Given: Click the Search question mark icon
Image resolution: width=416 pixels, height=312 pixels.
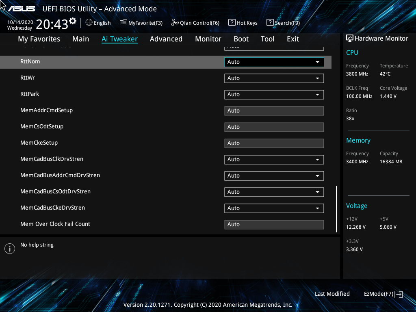Looking at the screenshot, I should (x=270, y=23).
